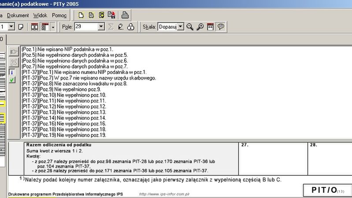
Task: Expand the Skala scale dropdown arrow
Action: click(x=181, y=27)
